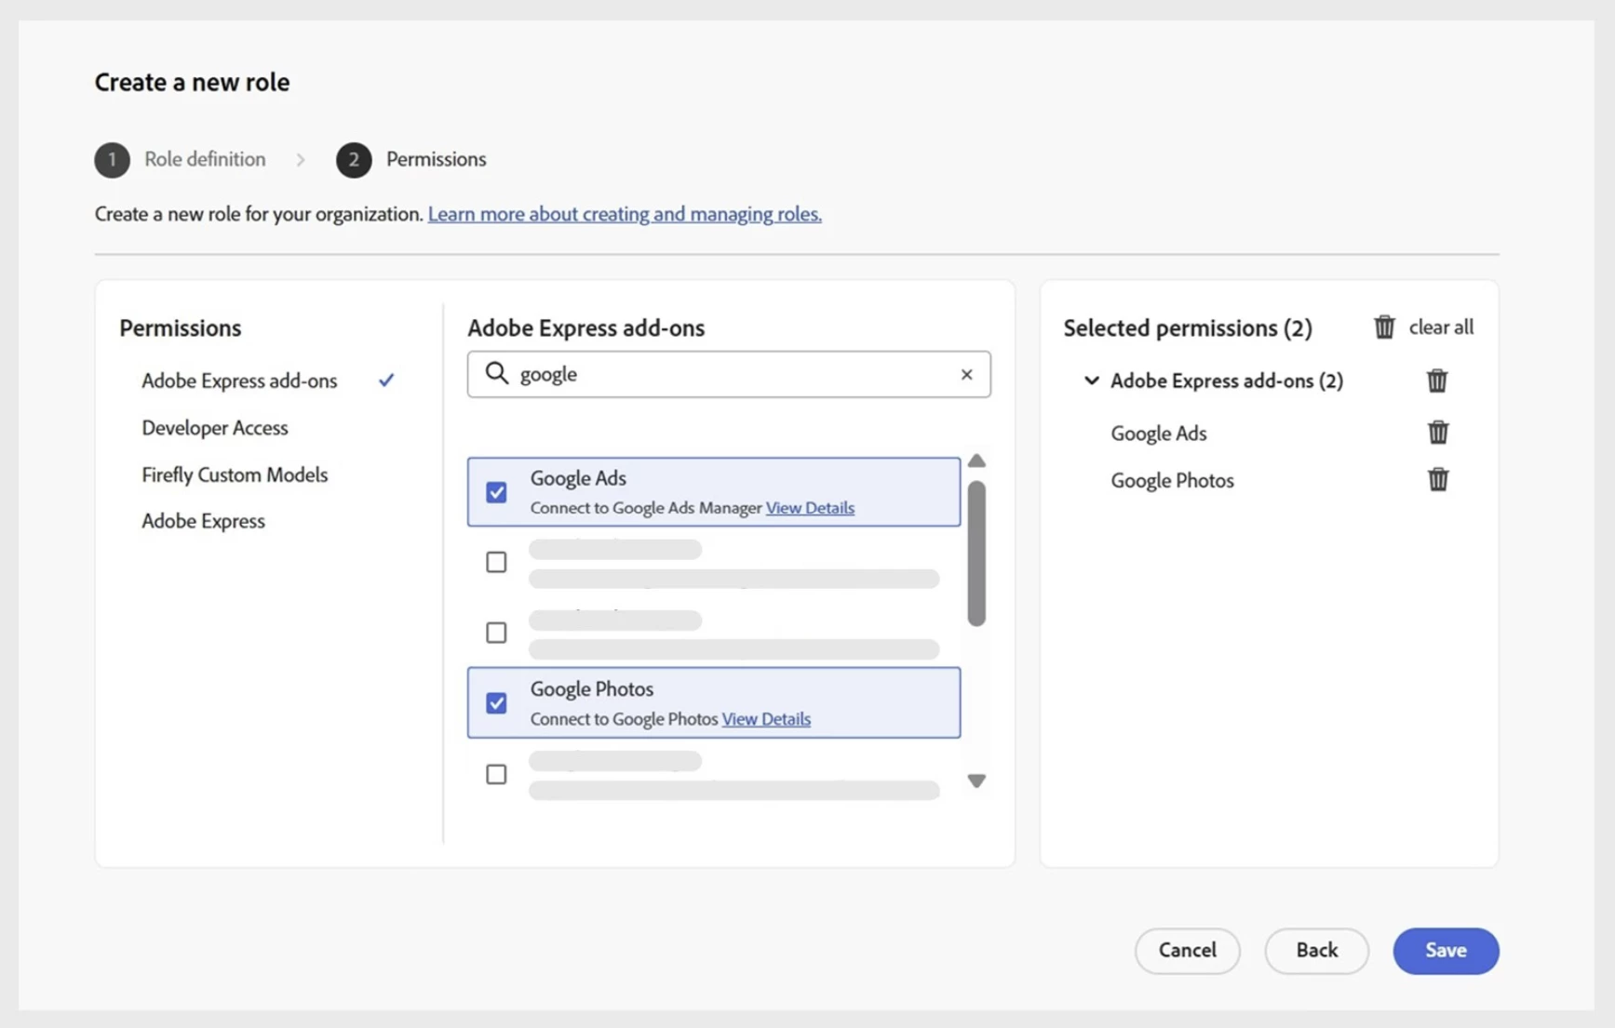The height and width of the screenshot is (1028, 1615).
Task: Select the Developer Access category
Action: pyautogui.click(x=215, y=428)
